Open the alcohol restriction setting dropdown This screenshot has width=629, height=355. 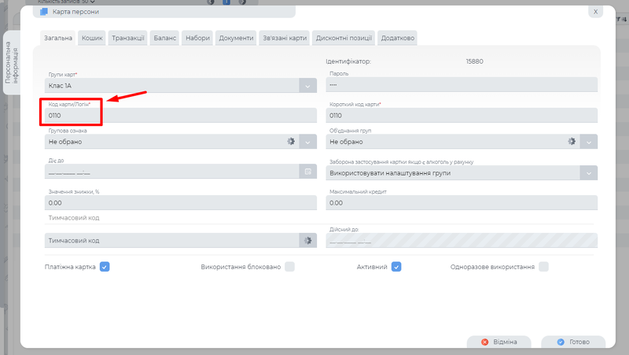click(x=588, y=172)
